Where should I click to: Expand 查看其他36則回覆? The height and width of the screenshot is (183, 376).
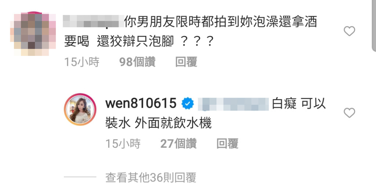coord(151,177)
